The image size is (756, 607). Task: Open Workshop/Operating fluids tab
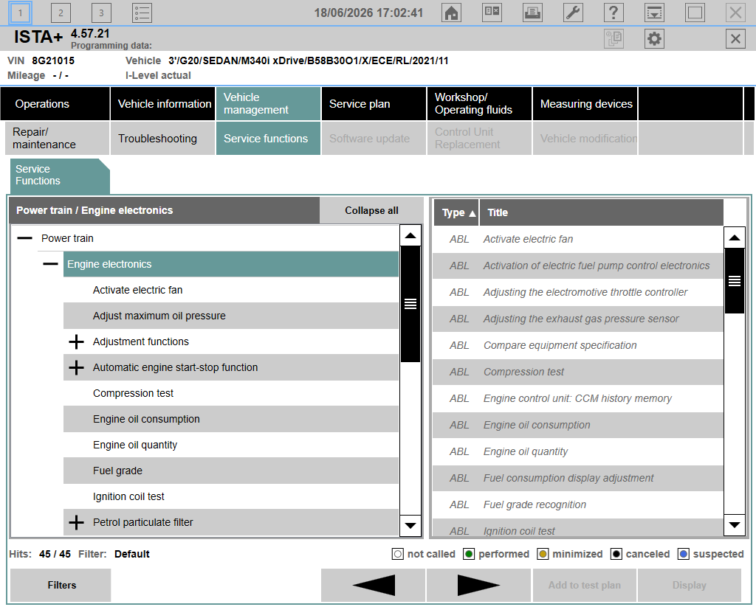point(479,103)
